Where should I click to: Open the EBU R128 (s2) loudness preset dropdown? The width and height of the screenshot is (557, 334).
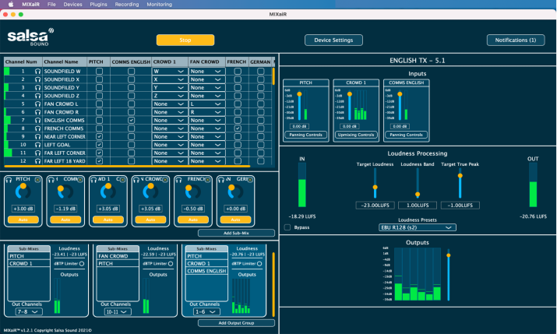pos(417,227)
